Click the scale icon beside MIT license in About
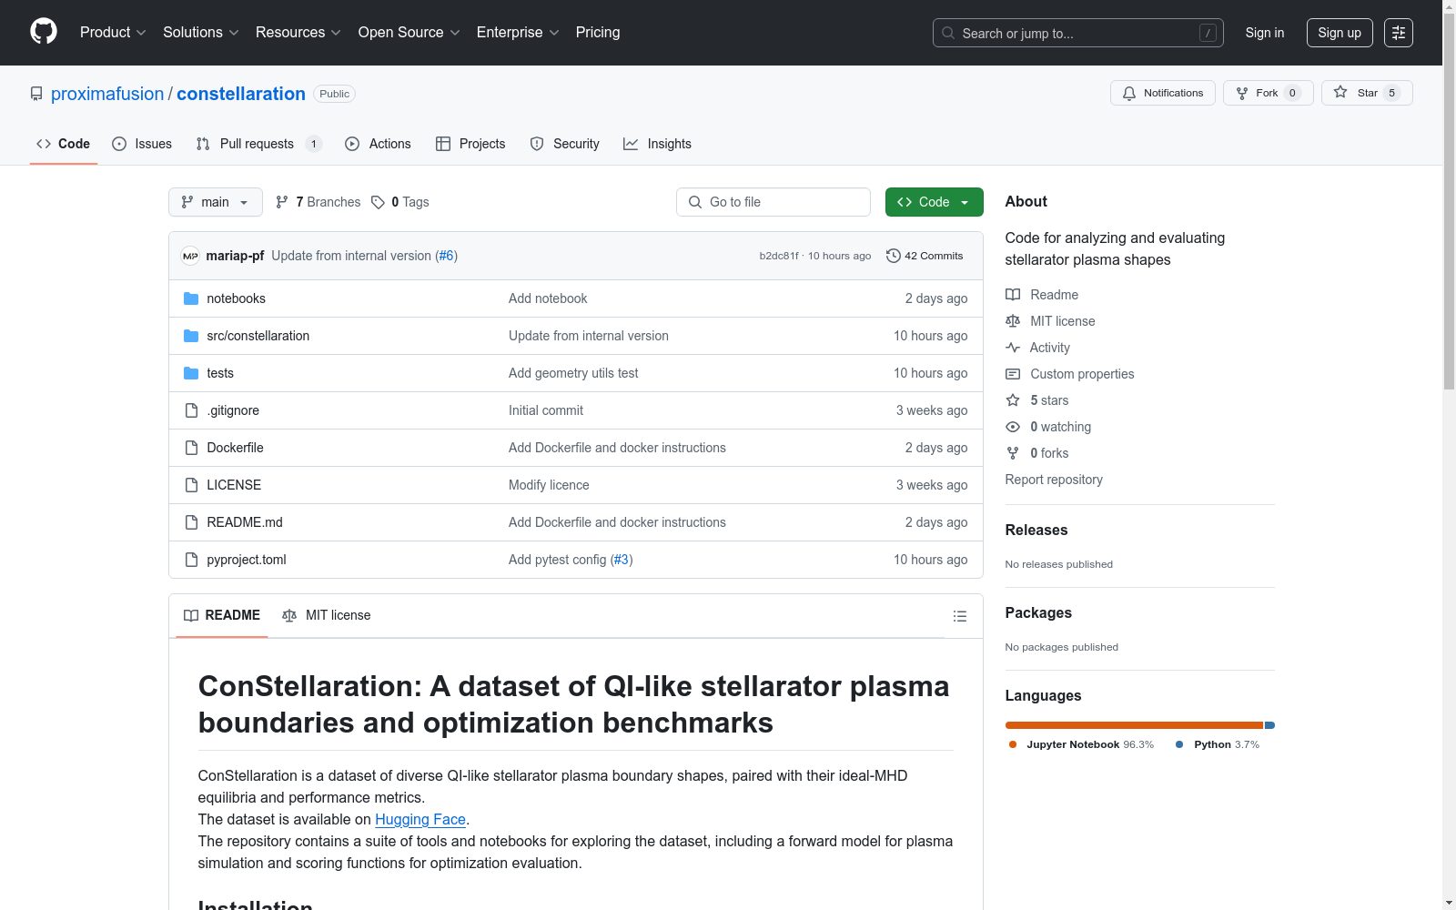This screenshot has height=910, width=1456. [1013, 321]
